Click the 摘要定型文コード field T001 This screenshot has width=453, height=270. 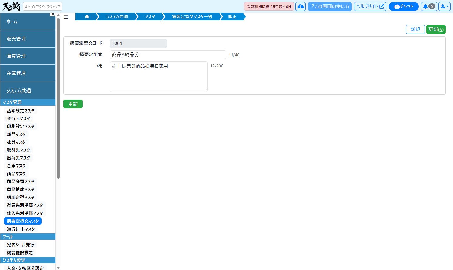point(138,44)
